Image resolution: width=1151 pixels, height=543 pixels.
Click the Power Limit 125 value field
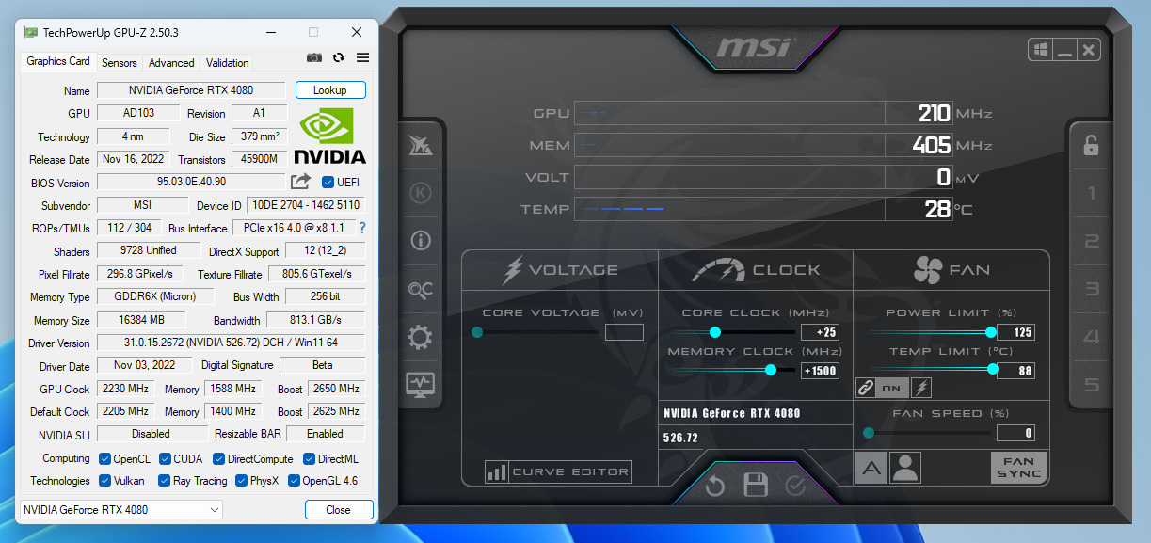pos(1015,332)
